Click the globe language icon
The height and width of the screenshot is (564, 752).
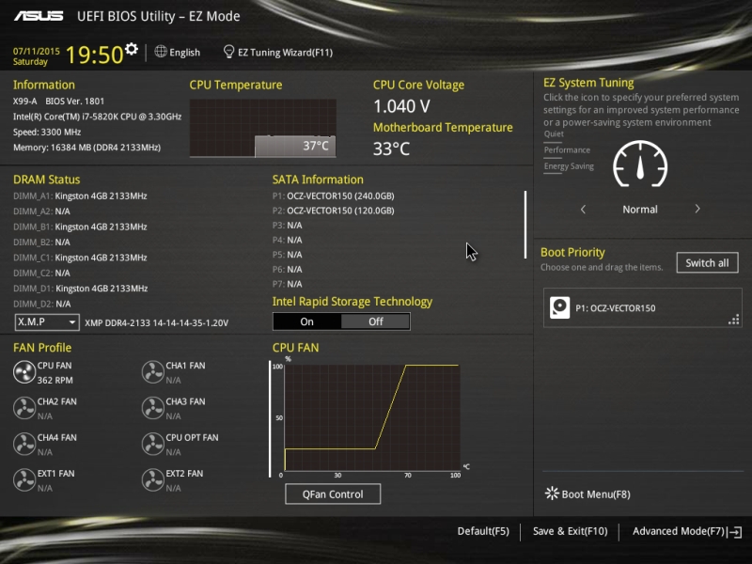tap(161, 52)
